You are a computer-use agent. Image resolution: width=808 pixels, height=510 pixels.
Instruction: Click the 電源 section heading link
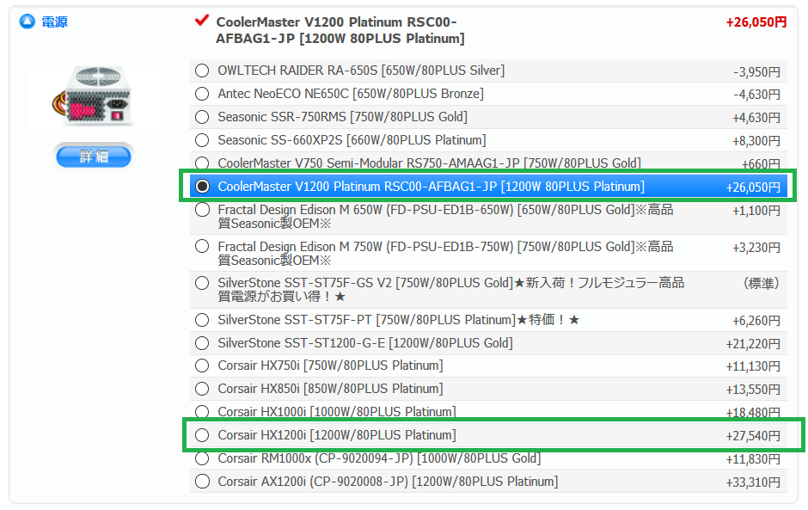point(54,22)
